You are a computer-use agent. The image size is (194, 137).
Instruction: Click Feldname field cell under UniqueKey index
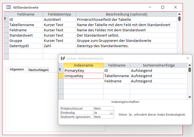click(117, 81)
